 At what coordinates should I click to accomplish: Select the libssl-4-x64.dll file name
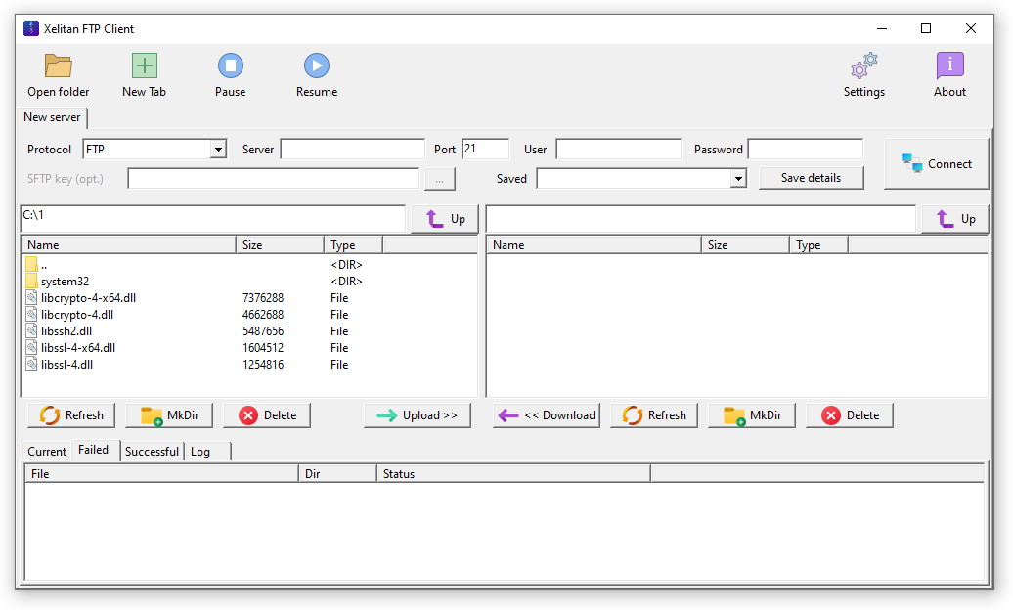point(78,348)
